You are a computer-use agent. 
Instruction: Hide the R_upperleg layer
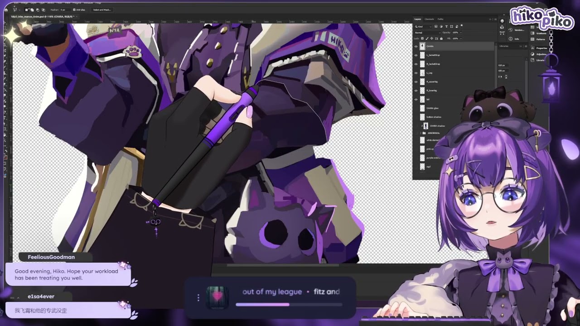(x=416, y=81)
